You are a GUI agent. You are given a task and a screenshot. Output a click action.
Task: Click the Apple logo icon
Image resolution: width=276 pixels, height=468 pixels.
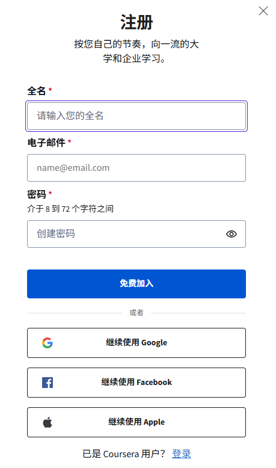click(48, 422)
